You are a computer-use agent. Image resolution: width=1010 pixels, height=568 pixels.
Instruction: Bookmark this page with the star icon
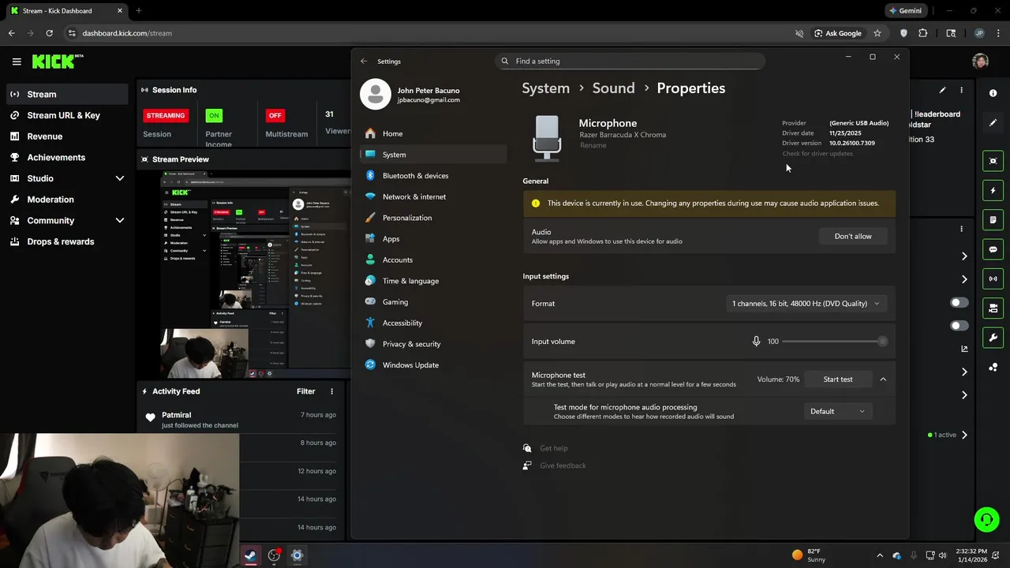[x=877, y=33]
